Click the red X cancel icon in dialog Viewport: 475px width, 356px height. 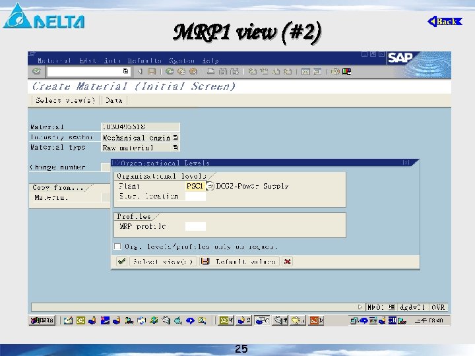click(287, 261)
